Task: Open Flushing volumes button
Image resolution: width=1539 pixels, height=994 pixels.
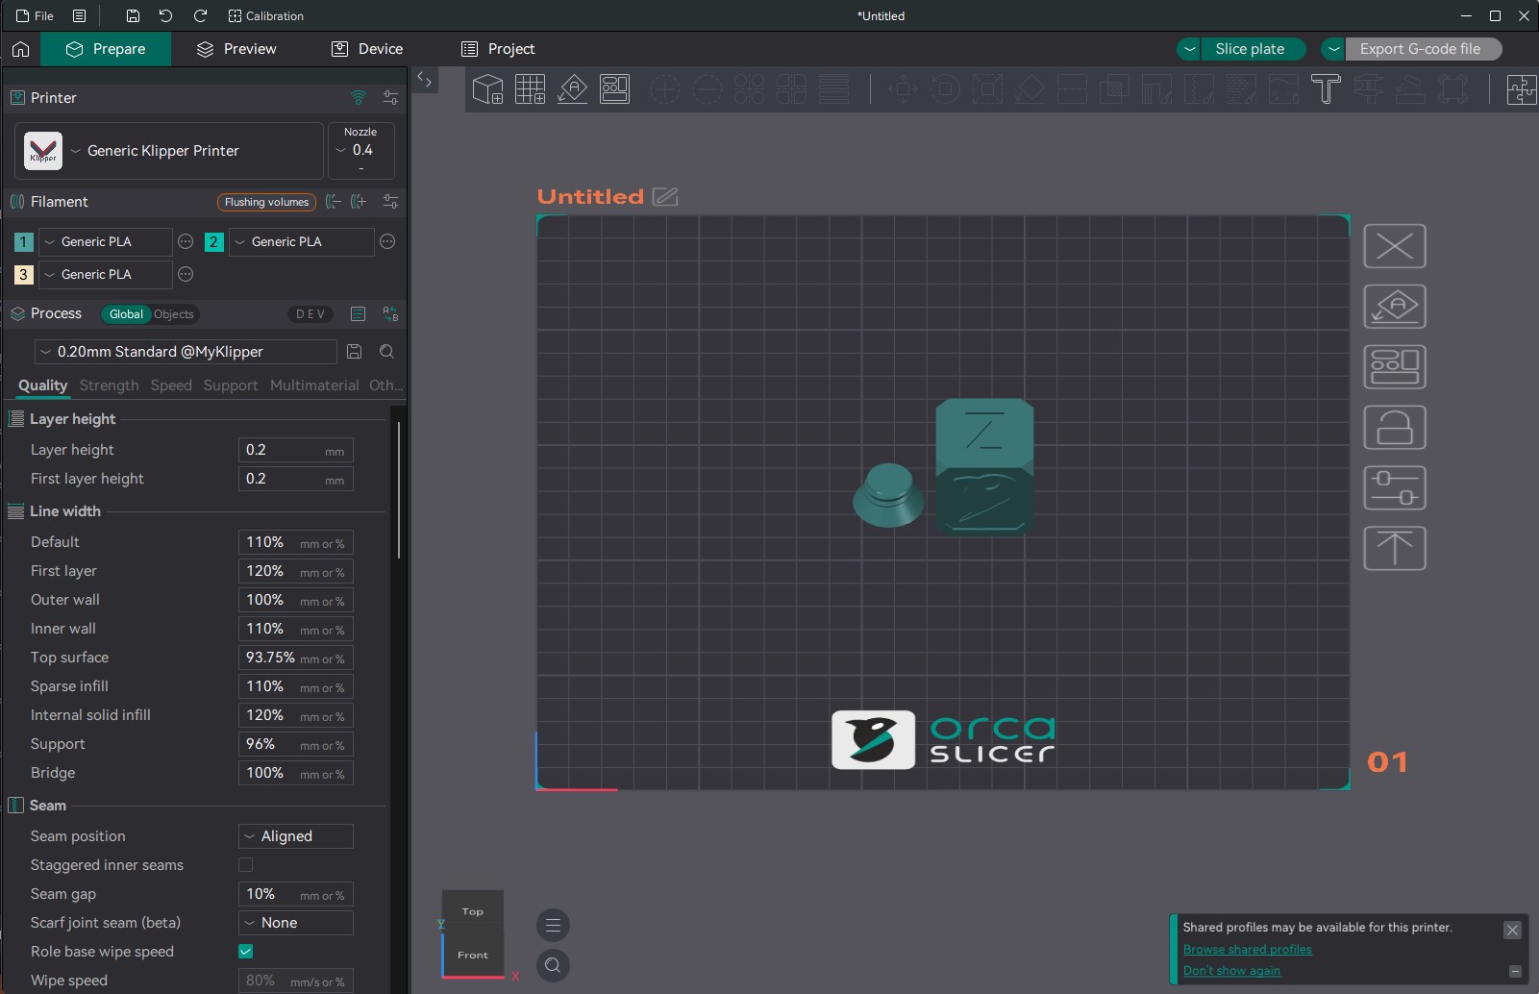Action: pyautogui.click(x=267, y=202)
